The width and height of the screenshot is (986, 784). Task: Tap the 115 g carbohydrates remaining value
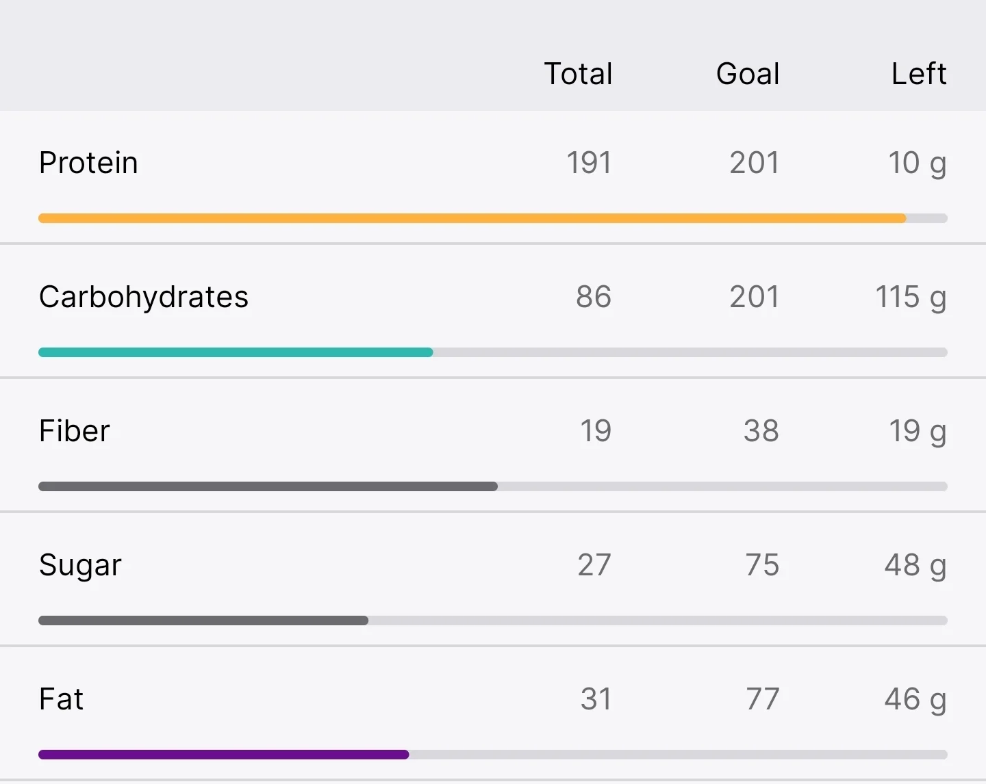tap(911, 298)
